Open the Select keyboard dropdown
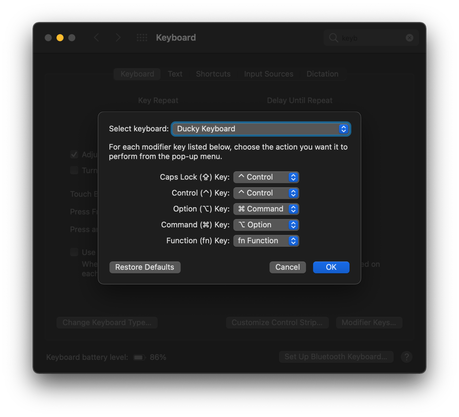This screenshot has height=417, width=459. [x=260, y=129]
